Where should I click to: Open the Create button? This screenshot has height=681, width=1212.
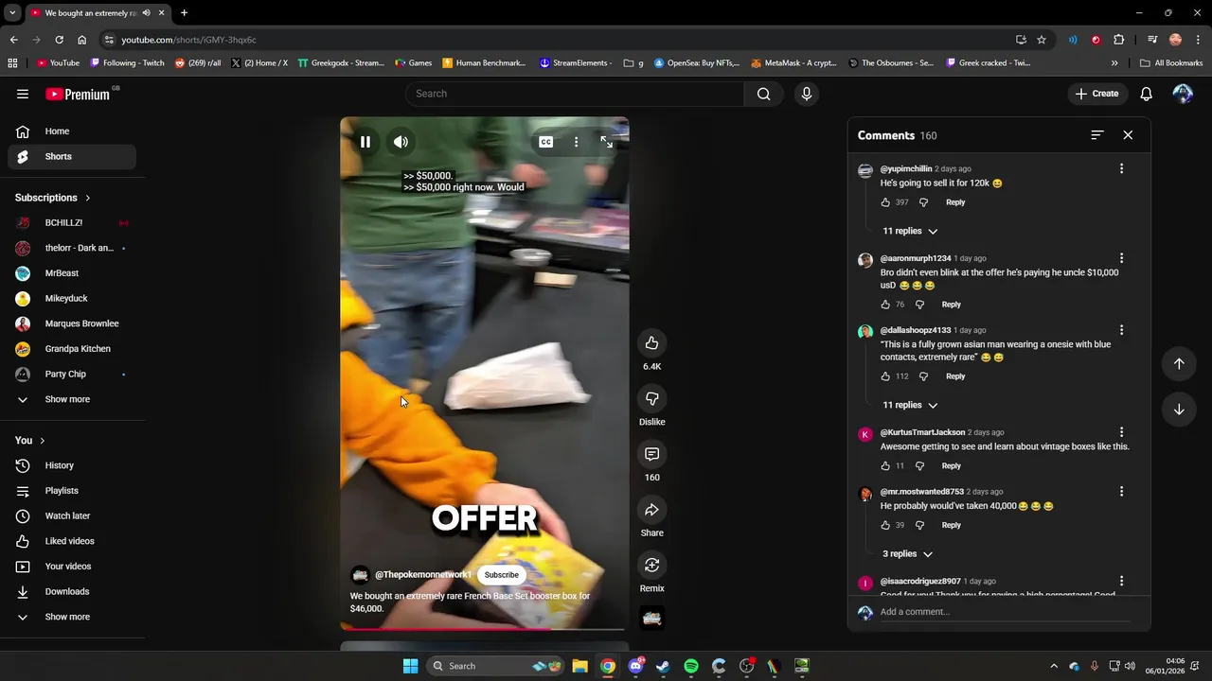(1097, 94)
